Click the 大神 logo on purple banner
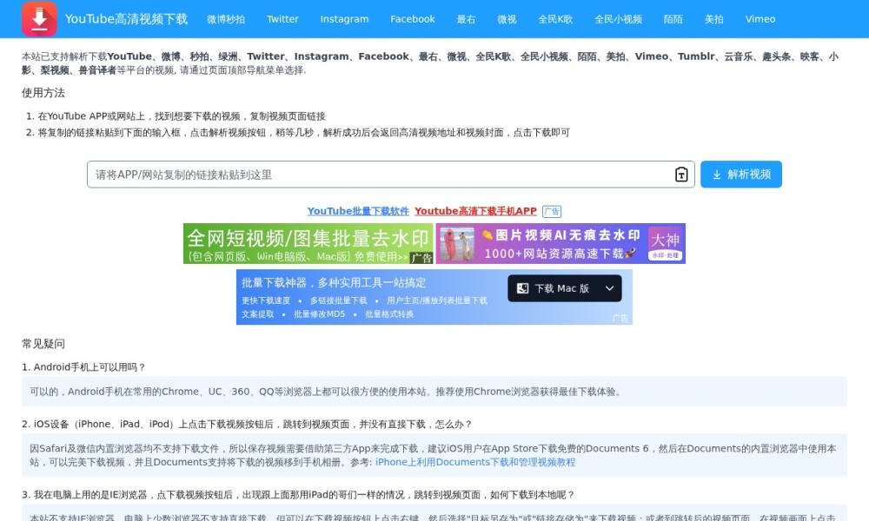 point(665,244)
